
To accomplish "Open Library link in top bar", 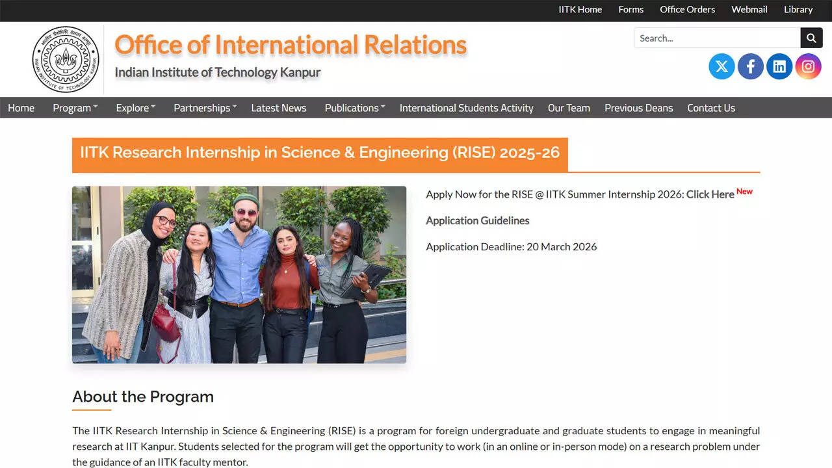I will 798,9.
